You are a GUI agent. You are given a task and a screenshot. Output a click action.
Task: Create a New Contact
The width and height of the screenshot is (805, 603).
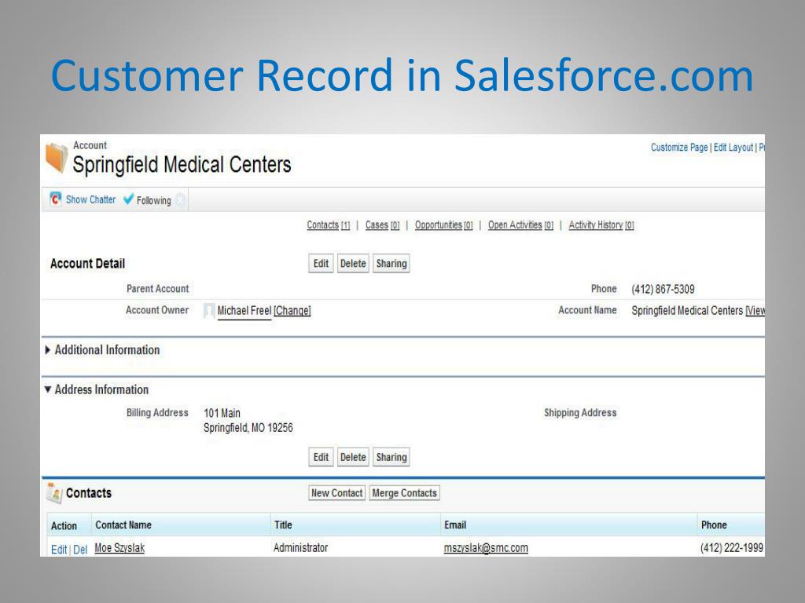336,493
